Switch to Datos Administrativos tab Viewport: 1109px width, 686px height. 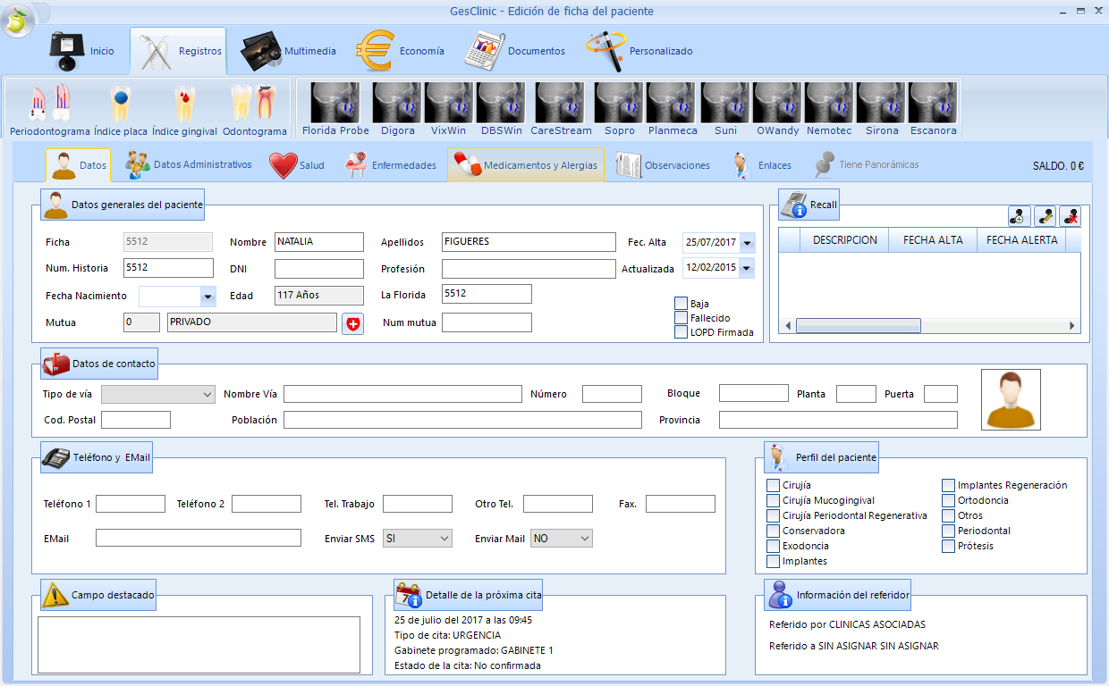pyautogui.click(x=188, y=165)
